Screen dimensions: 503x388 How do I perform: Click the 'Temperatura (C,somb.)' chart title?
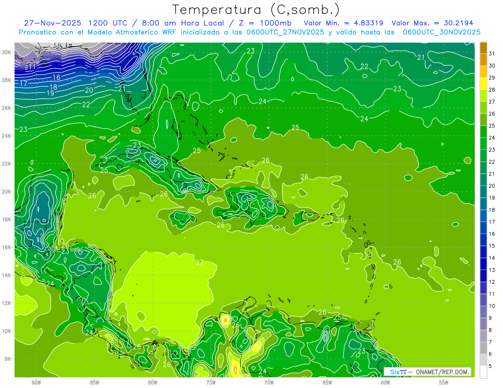(x=256, y=10)
